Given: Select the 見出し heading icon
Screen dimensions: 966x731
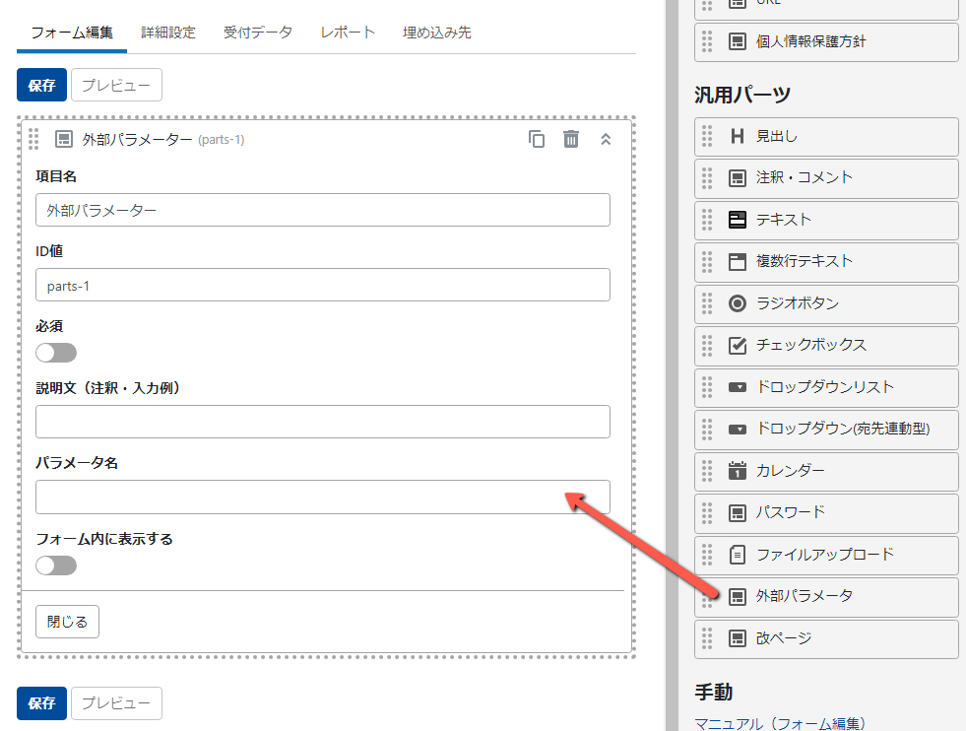Looking at the screenshot, I should point(737,136).
